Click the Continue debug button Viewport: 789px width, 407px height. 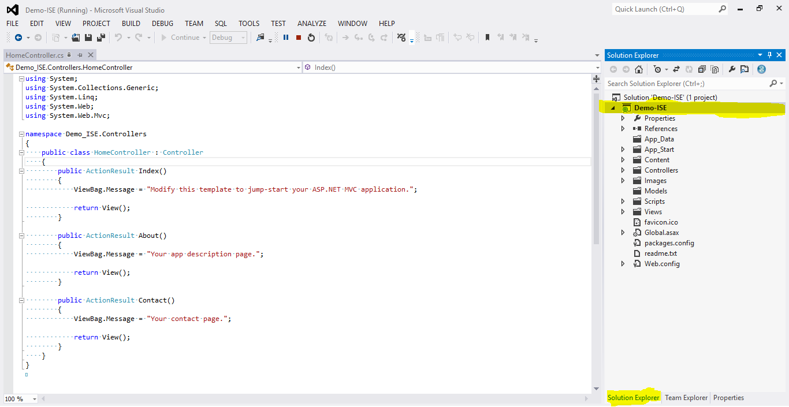coord(180,38)
